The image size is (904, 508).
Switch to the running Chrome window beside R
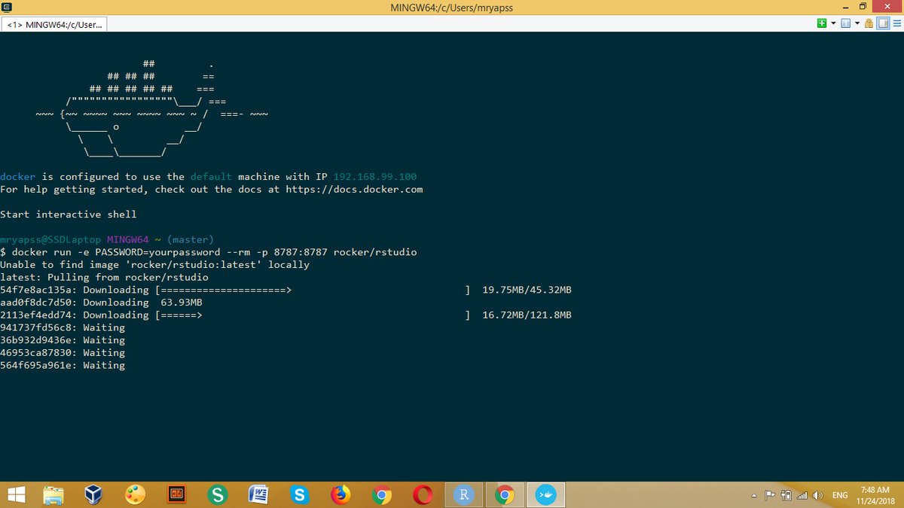coord(505,494)
